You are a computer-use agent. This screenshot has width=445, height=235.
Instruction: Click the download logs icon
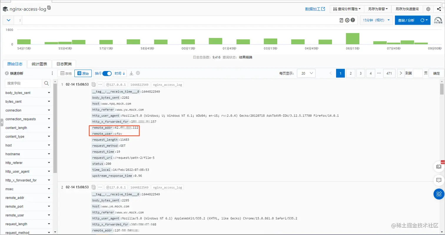click(132, 73)
